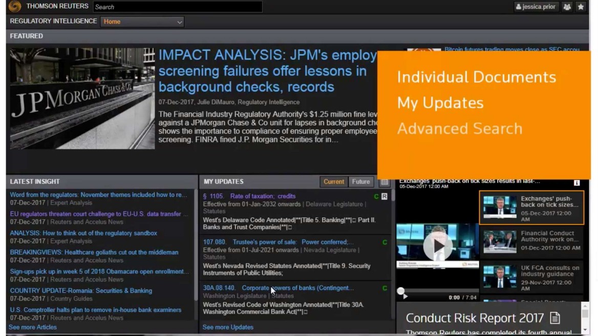Click the green C status icon on Rate of taxation

click(x=378, y=195)
